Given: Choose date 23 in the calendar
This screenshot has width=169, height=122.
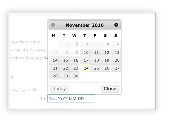Looking at the screenshot, I should [x=74, y=68].
